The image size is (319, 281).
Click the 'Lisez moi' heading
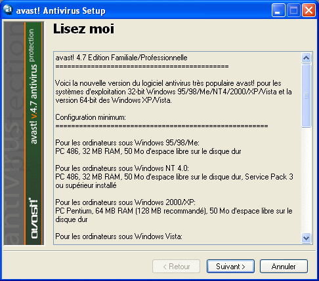coord(83,29)
